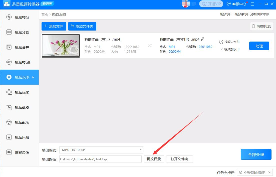Click the 视频水印 stamp icon
This screenshot has width=276, height=177.
point(9,77)
